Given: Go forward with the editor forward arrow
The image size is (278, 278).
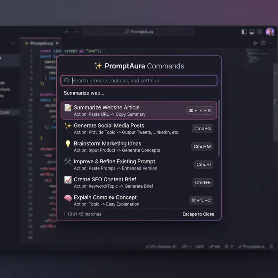Looking at the screenshot, I should (x=76, y=32).
